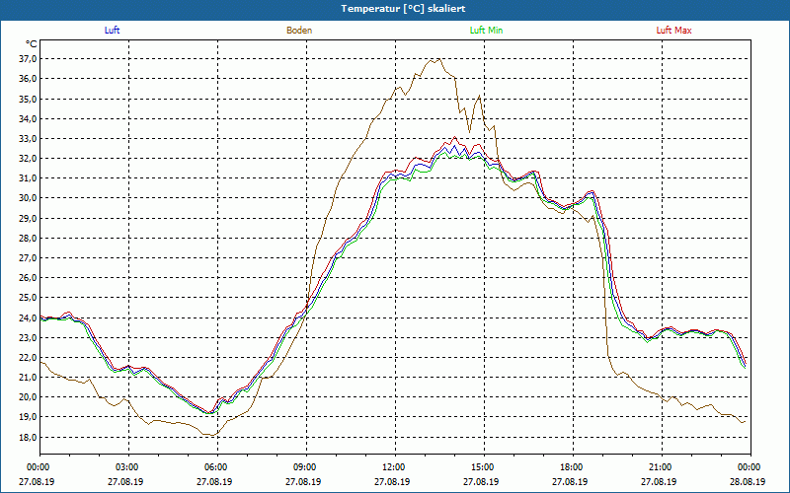Viewport: 790px width, 493px height.
Task: Click the 'Boden' legend label
Action: pos(299,31)
